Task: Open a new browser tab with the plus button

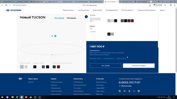Action: pyautogui.click(x=151, y=2)
